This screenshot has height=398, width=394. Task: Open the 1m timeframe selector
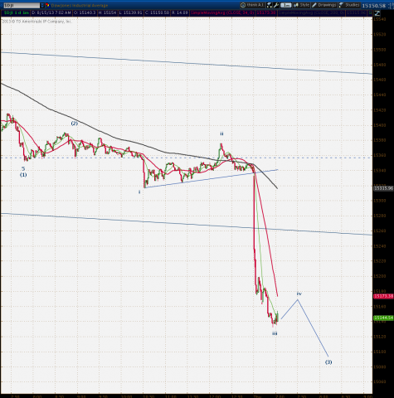click(286, 5)
